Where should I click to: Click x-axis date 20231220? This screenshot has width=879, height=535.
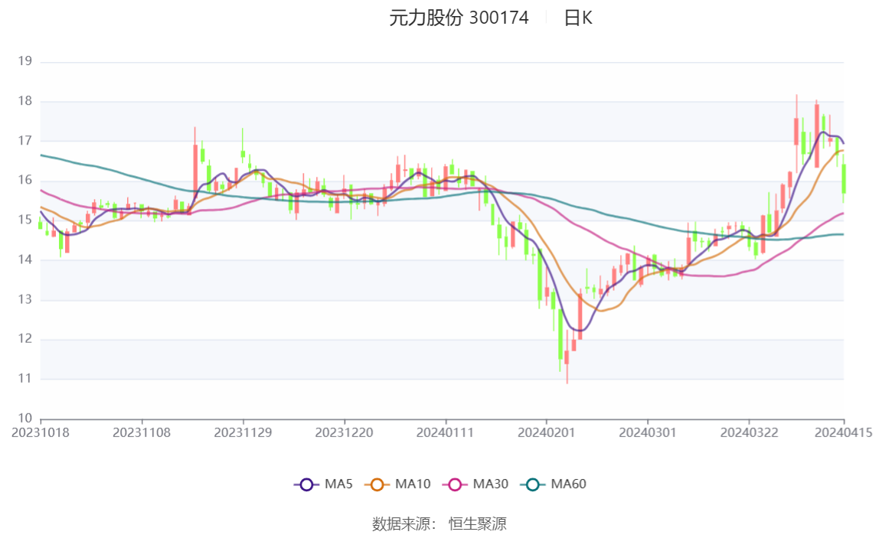[345, 433]
